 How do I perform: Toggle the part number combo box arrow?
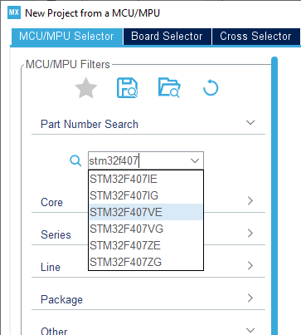(195, 160)
